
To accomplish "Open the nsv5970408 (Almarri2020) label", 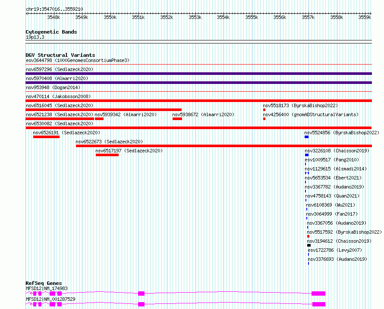I will click(x=57, y=78).
